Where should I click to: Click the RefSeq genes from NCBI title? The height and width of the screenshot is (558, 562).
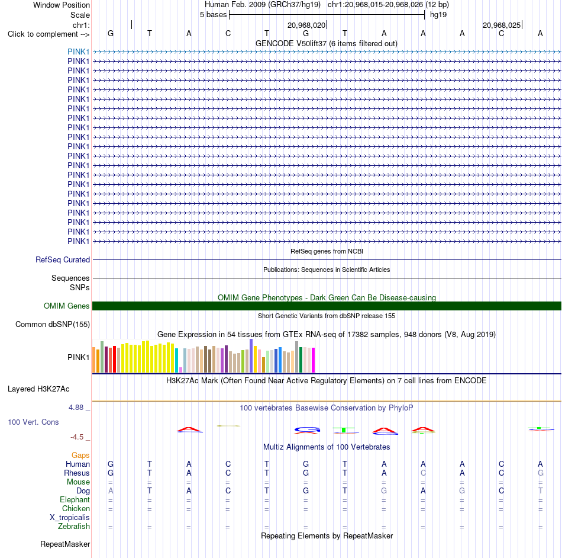pyautogui.click(x=327, y=251)
